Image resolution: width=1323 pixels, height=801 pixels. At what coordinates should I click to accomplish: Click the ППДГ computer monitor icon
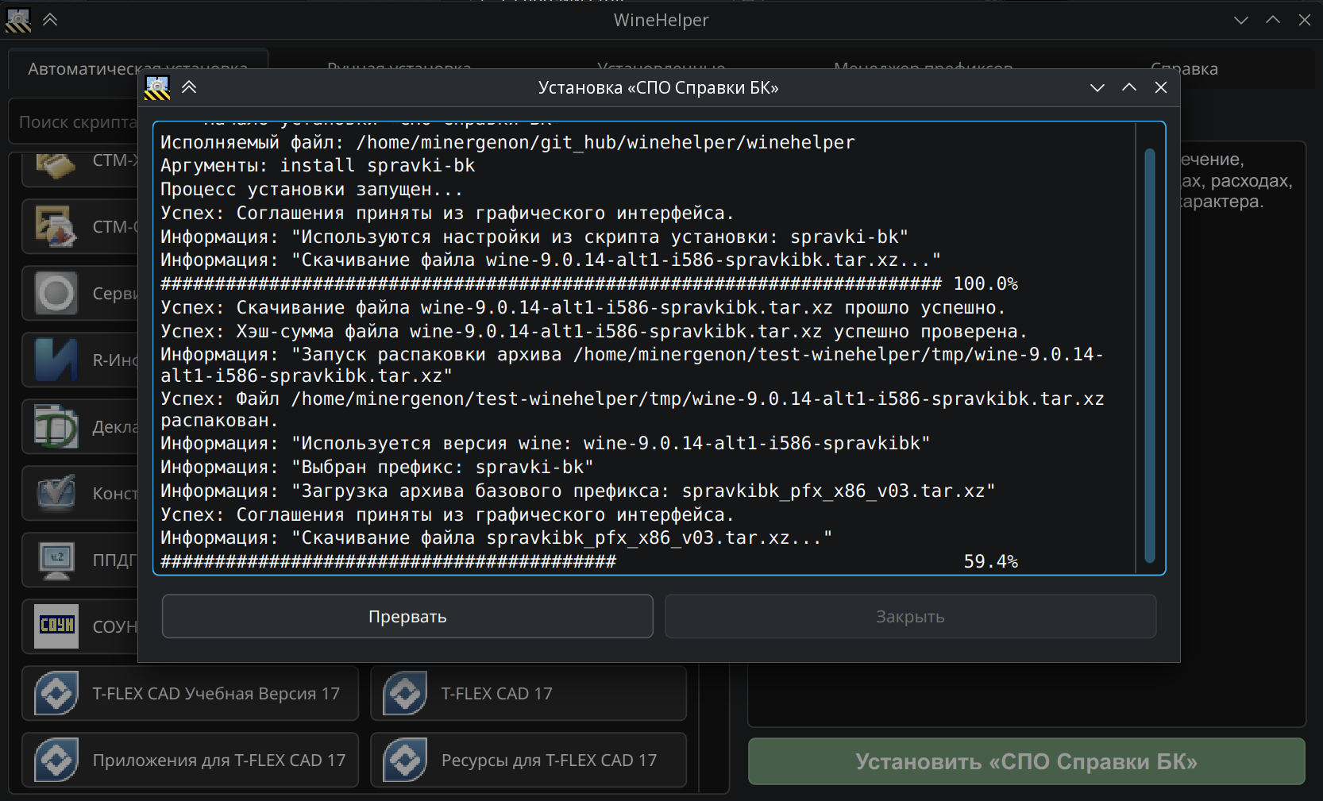(x=56, y=560)
